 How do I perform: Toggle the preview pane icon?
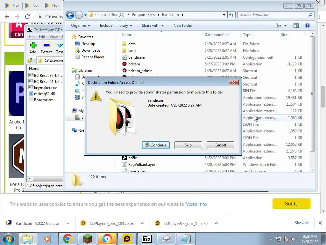296,26
